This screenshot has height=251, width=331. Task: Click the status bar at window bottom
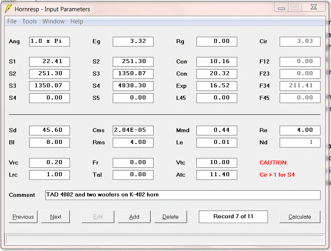(x=165, y=239)
